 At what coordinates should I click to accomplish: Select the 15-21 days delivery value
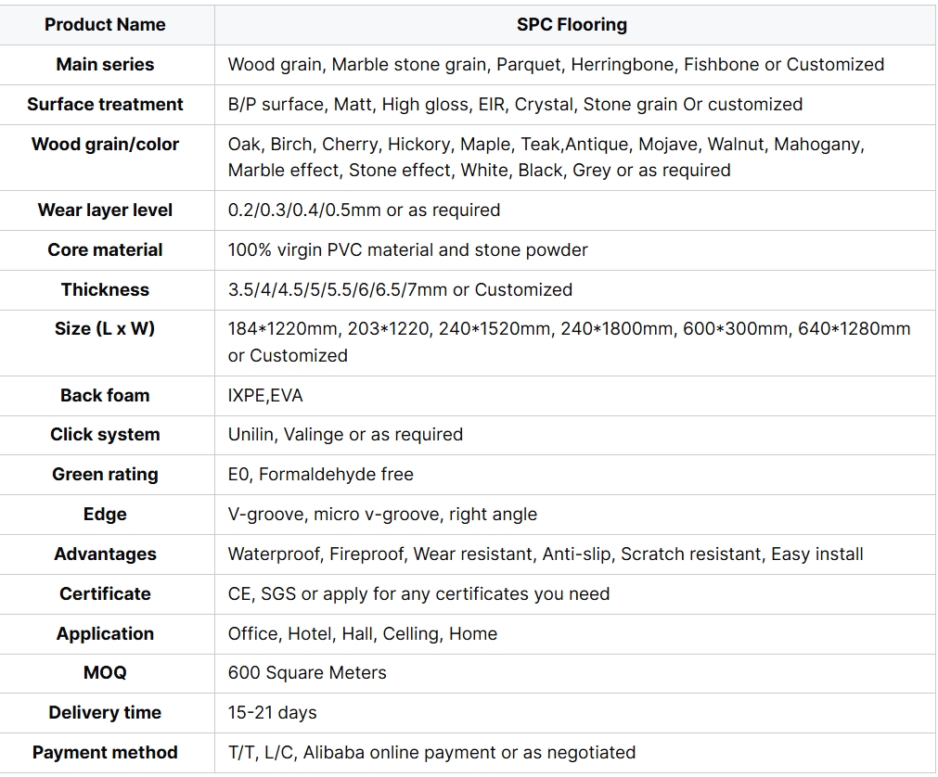272,713
